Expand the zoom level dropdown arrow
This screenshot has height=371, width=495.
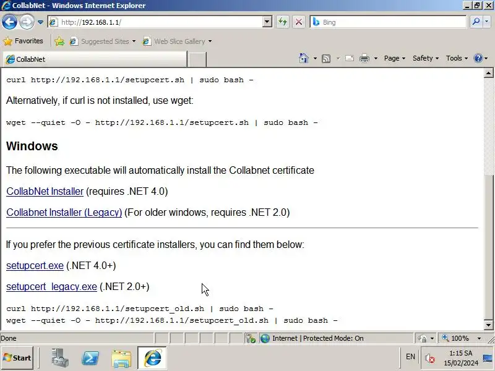point(479,338)
